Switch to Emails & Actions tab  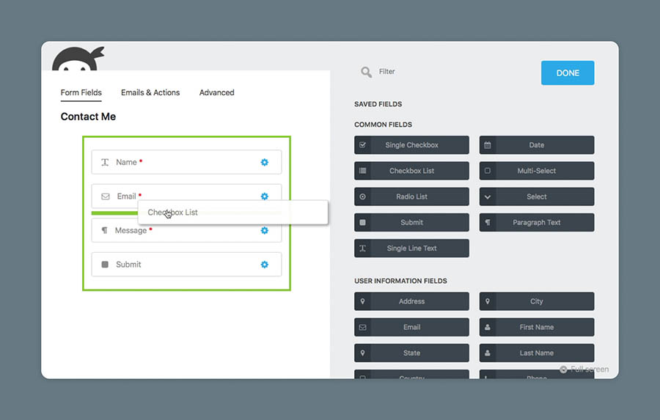point(150,92)
